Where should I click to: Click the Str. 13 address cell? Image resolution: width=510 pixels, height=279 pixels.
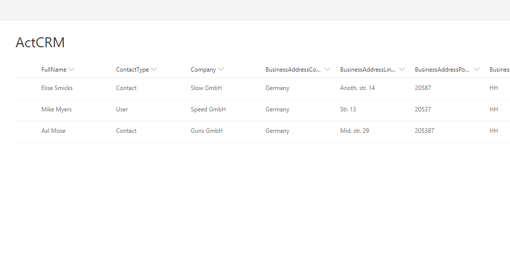click(x=348, y=109)
